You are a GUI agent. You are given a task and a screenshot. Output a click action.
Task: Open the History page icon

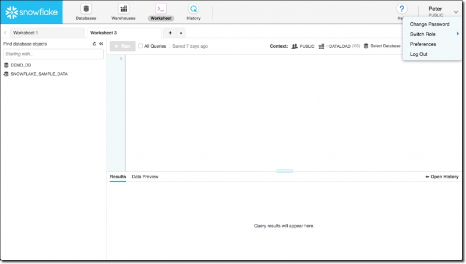coord(193,9)
